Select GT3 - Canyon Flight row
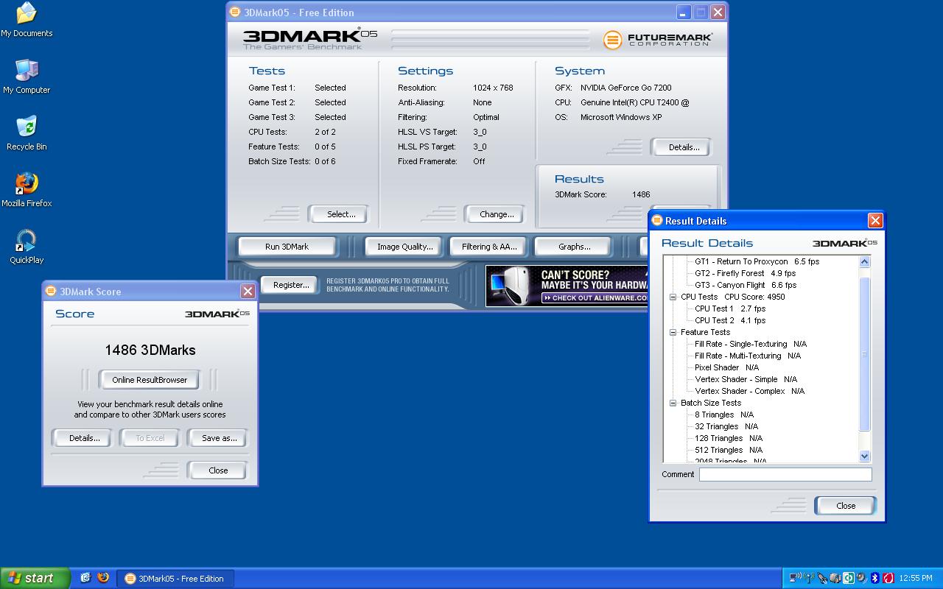The width and height of the screenshot is (943, 589). (x=745, y=285)
